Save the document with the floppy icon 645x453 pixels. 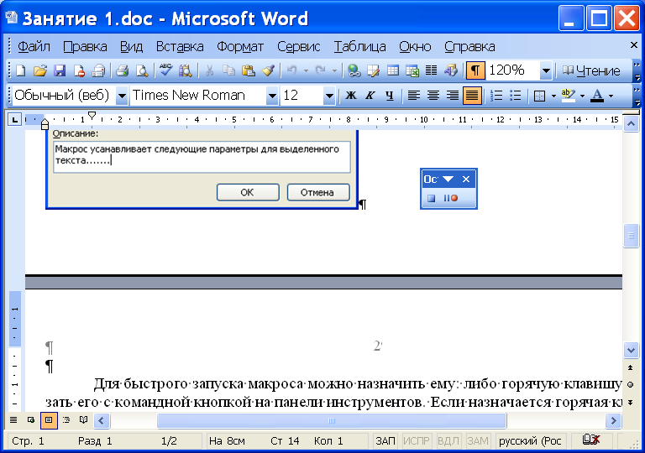pos(60,70)
